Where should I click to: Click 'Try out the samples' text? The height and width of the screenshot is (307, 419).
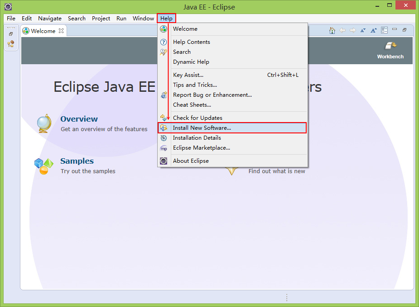click(88, 171)
